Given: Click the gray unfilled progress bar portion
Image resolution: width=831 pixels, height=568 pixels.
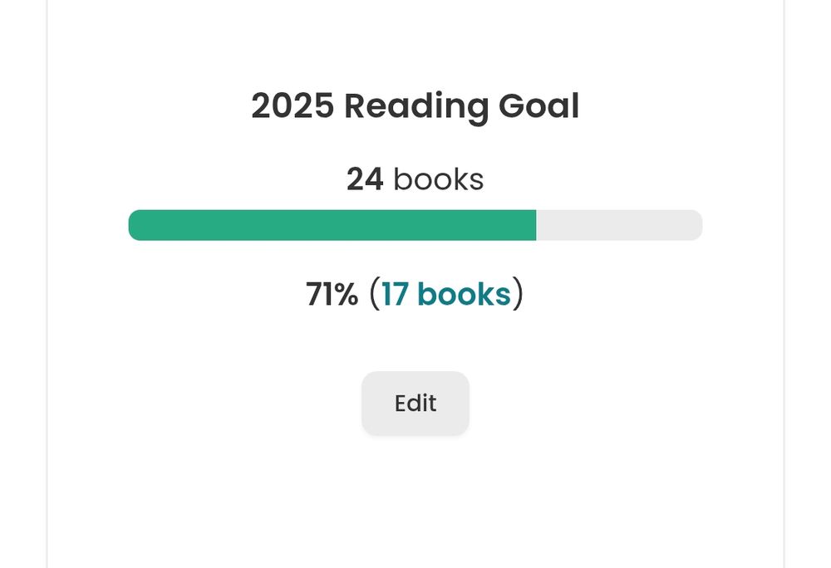Looking at the screenshot, I should point(619,225).
